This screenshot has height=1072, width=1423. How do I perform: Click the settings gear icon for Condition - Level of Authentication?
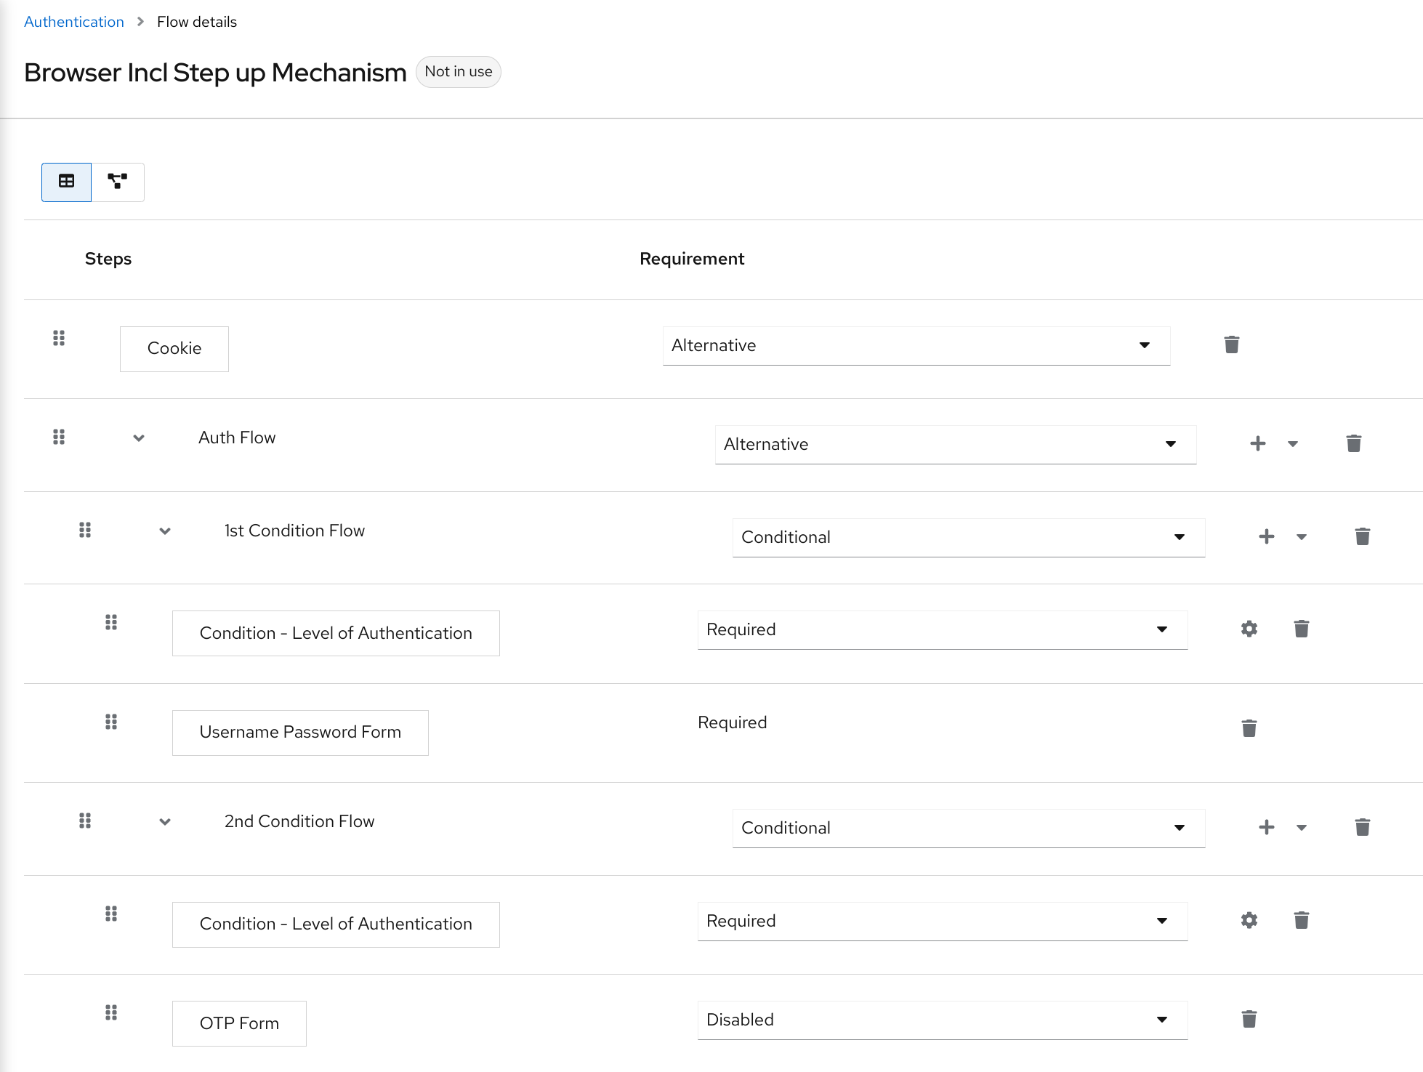1249,629
